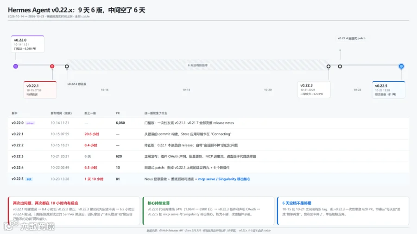The width and height of the screenshot is (417, 234).
Task: Click '两次出问题，两次都在 10 小时内有反应' card heading
Action: [x=45, y=203]
